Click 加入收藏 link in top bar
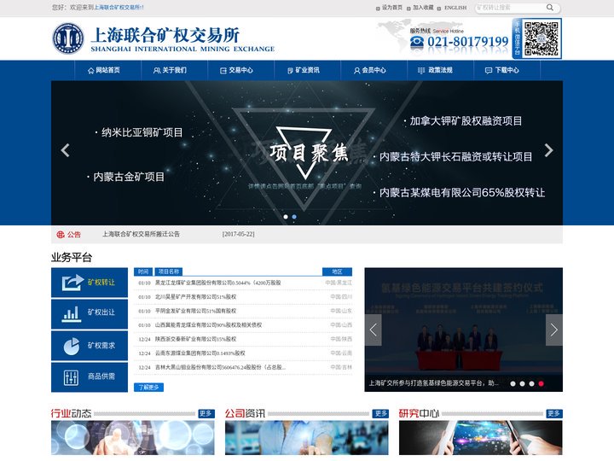The width and height of the screenshot is (614, 461). click(x=423, y=8)
